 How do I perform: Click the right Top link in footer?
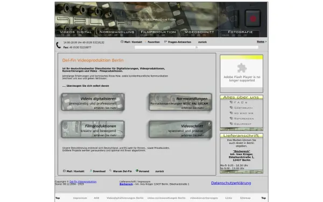tap(264, 198)
